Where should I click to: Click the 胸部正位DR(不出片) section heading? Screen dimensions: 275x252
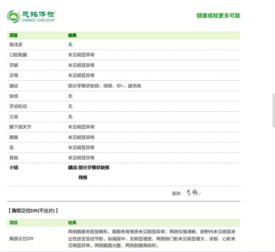coord(33,210)
